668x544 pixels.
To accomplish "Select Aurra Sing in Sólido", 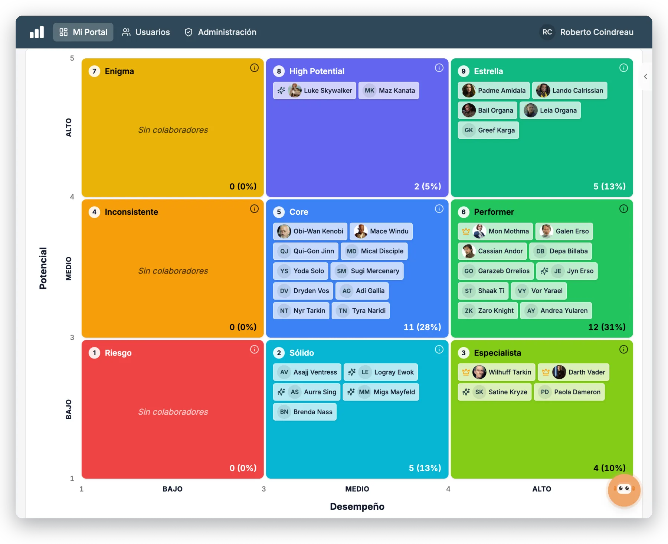I will tap(307, 392).
